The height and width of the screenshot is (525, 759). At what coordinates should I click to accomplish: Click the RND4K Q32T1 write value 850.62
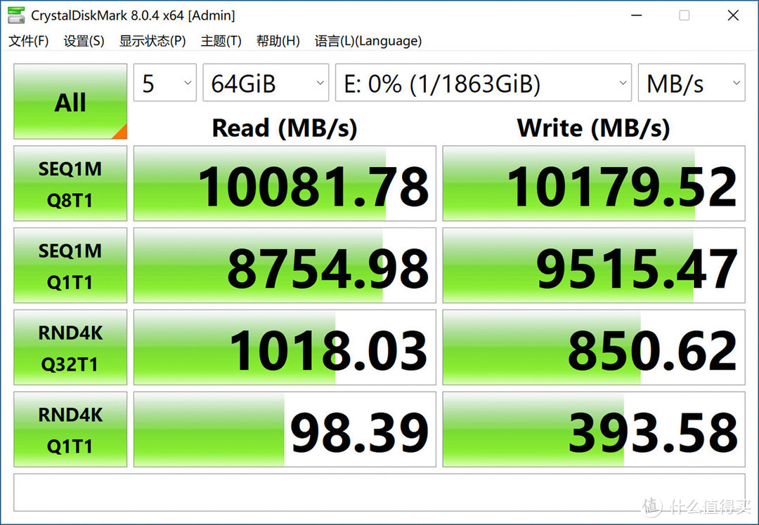[x=594, y=347]
